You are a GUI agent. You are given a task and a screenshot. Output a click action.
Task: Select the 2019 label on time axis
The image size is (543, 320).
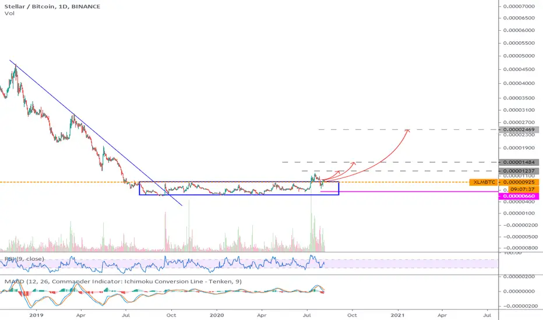[x=36, y=315]
